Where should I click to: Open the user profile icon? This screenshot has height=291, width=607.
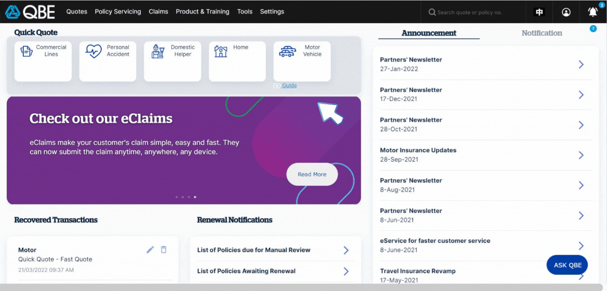coord(566,12)
